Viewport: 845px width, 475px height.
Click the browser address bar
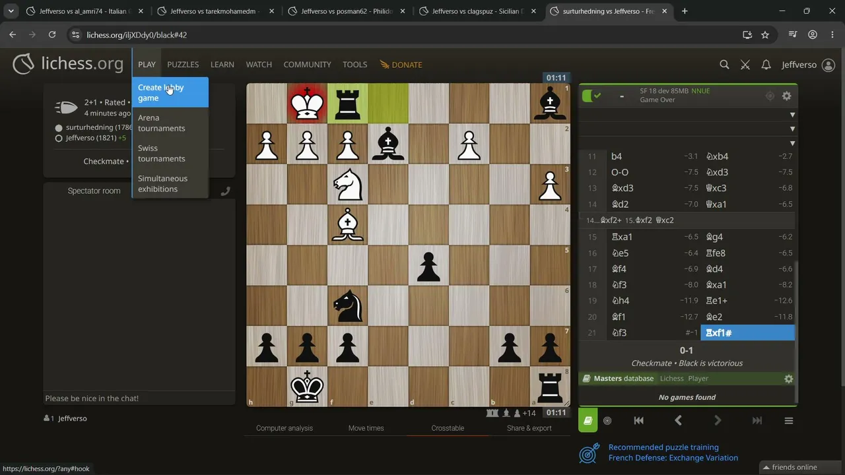tap(409, 35)
